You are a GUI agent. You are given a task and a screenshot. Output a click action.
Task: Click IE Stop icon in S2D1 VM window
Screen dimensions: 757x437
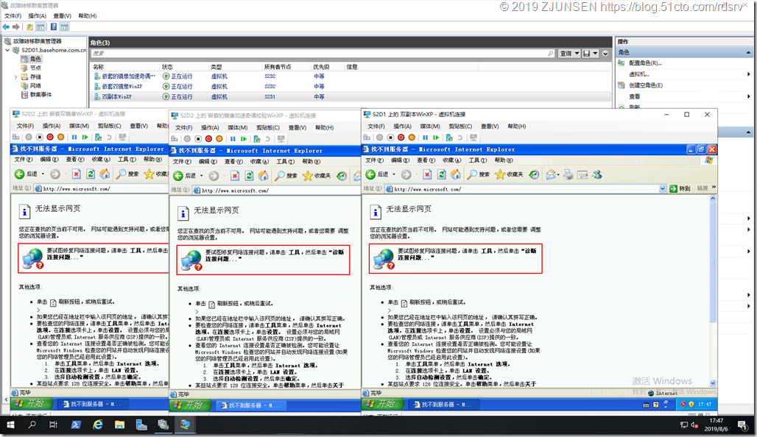pos(427,174)
